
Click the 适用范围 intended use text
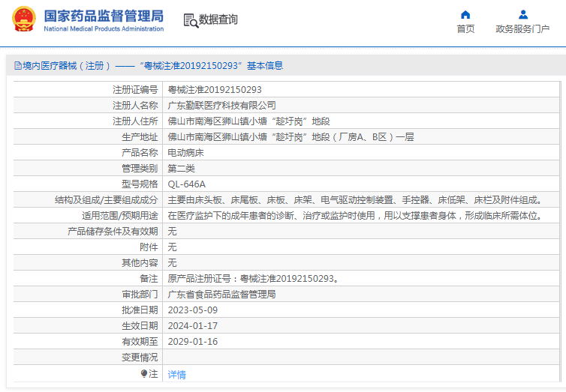pyautogui.click(x=356, y=216)
